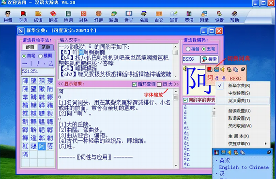Click the 一 horizontal stroke button
The image size is (276, 179).
click(25, 64)
